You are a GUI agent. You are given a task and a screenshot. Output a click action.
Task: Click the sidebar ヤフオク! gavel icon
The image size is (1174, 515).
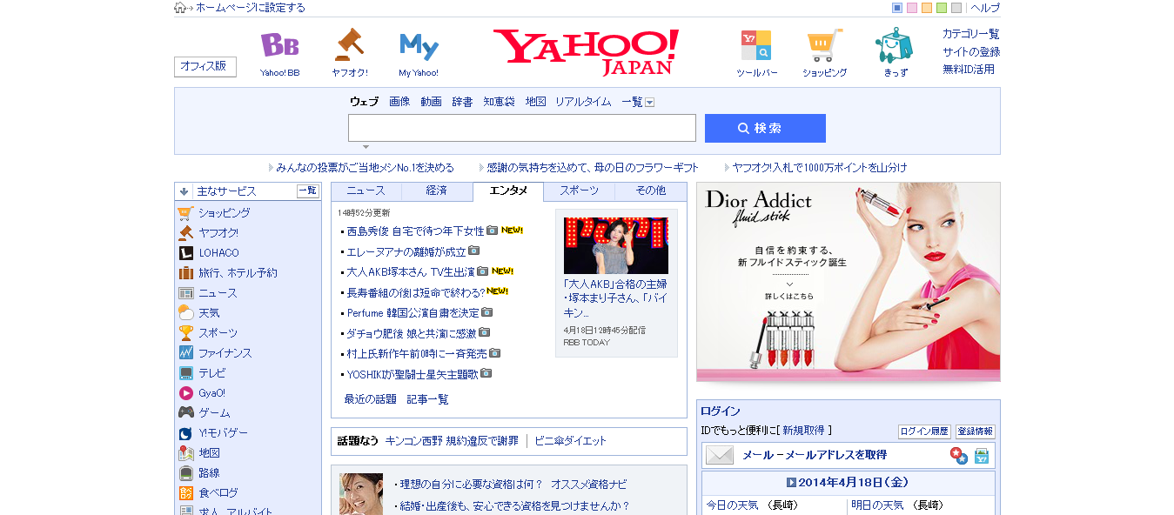[185, 233]
